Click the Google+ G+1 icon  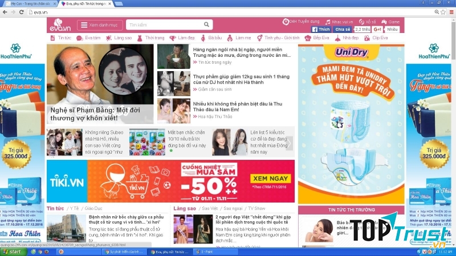pos(377,29)
